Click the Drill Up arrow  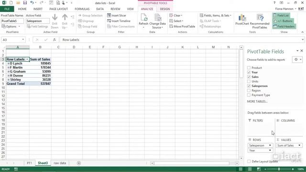click(x=65, y=21)
